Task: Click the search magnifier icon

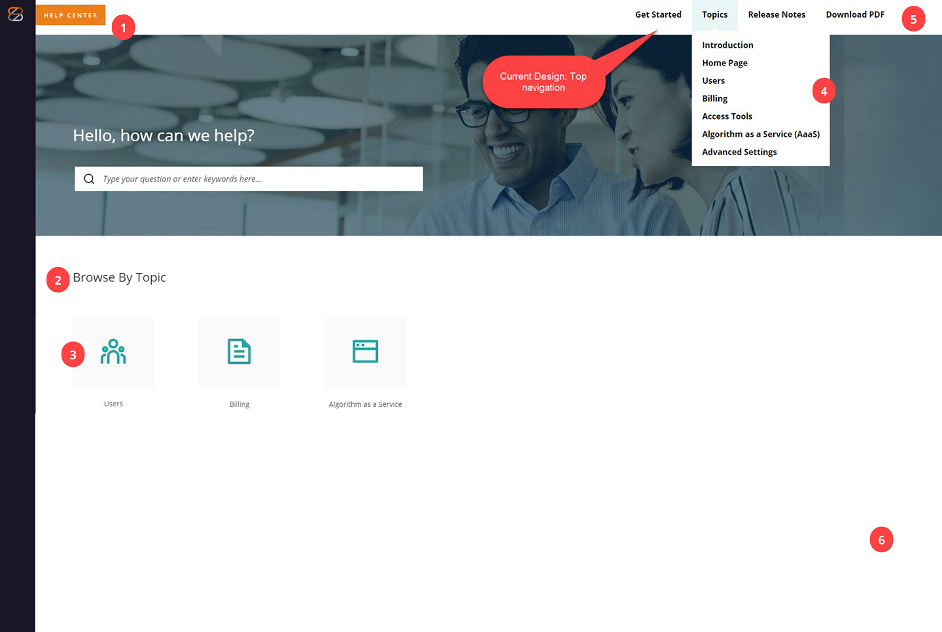Action: click(89, 179)
